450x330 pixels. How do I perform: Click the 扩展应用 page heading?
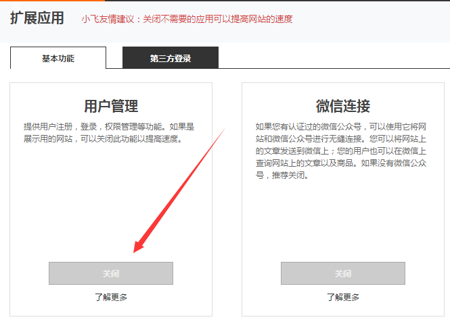tap(37, 18)
